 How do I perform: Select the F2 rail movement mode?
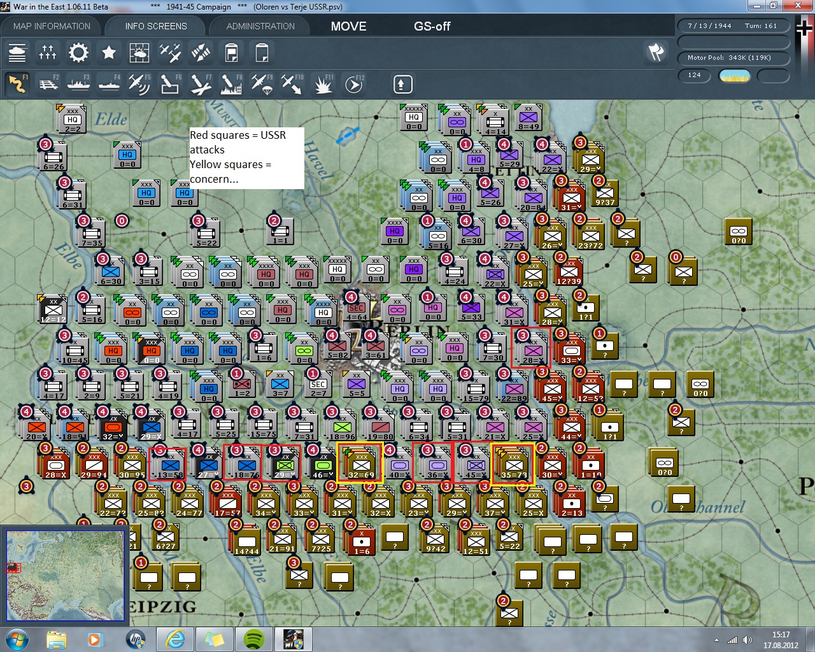48,84
